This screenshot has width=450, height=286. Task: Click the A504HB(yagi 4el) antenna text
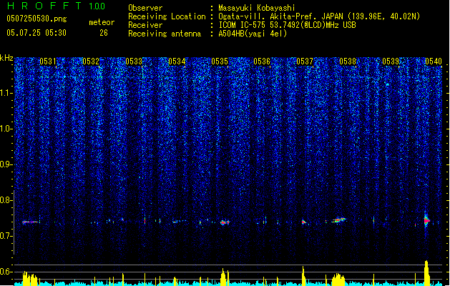click(x=253, y=34)
